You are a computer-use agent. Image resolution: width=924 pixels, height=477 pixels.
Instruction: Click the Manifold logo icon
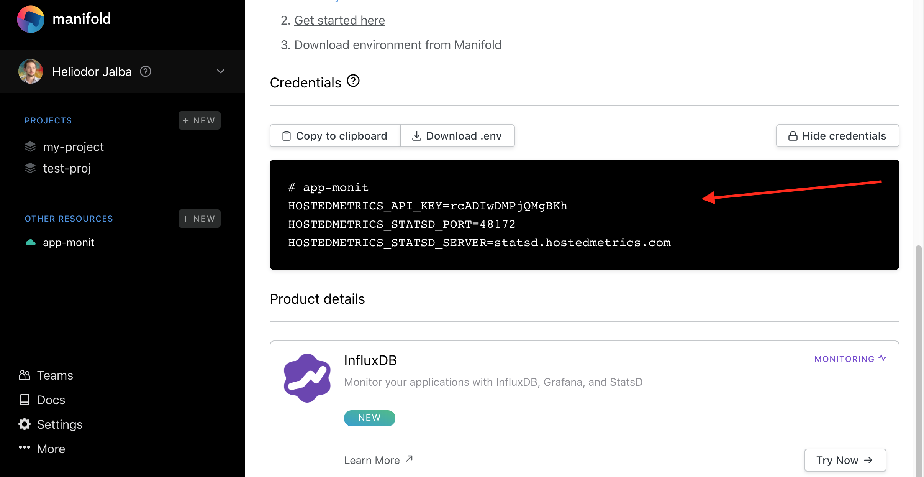(31, 19)
